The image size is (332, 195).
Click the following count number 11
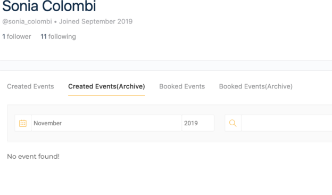[44, 37]
